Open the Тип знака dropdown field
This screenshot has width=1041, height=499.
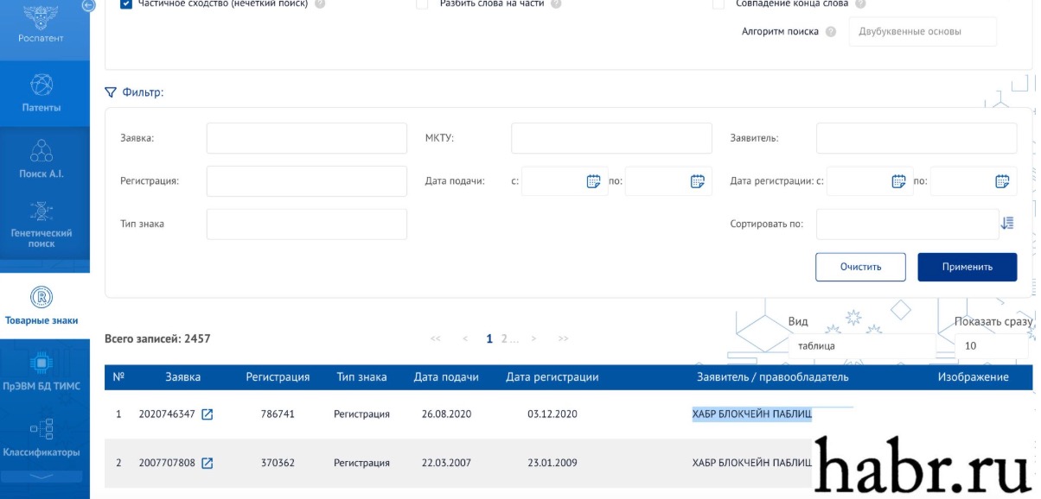point(306,224)
